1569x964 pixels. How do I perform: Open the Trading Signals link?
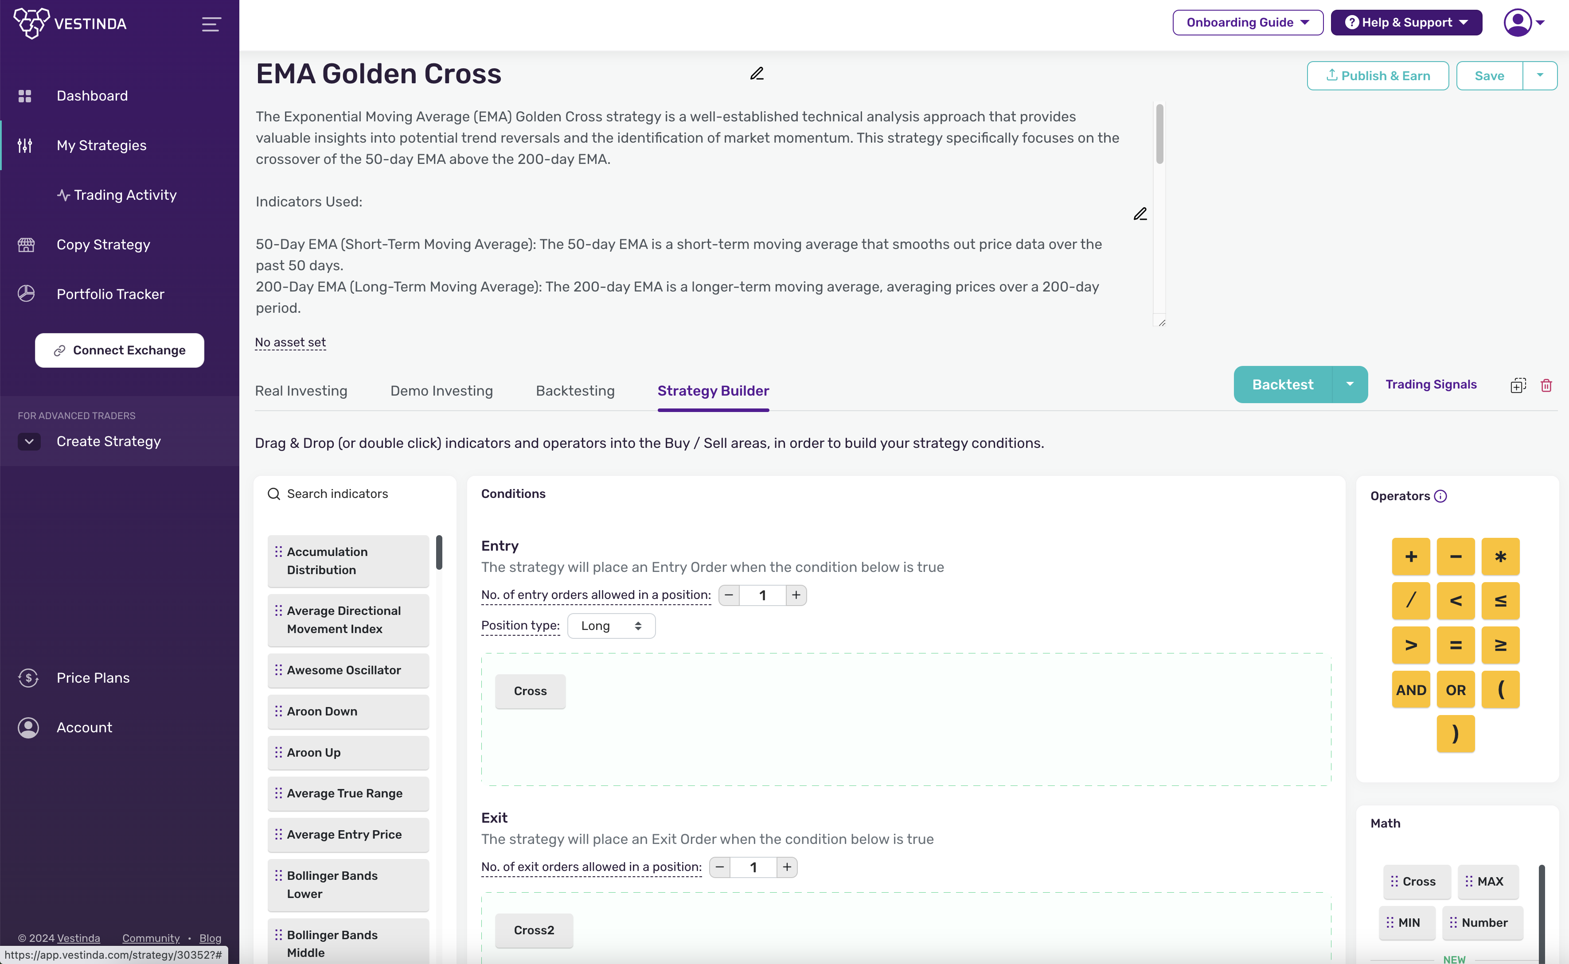[x=1431, y=385]
